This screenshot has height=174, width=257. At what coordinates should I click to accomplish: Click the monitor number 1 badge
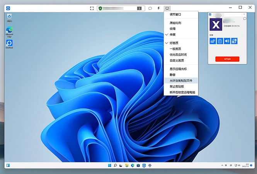(x=139, y=8)
